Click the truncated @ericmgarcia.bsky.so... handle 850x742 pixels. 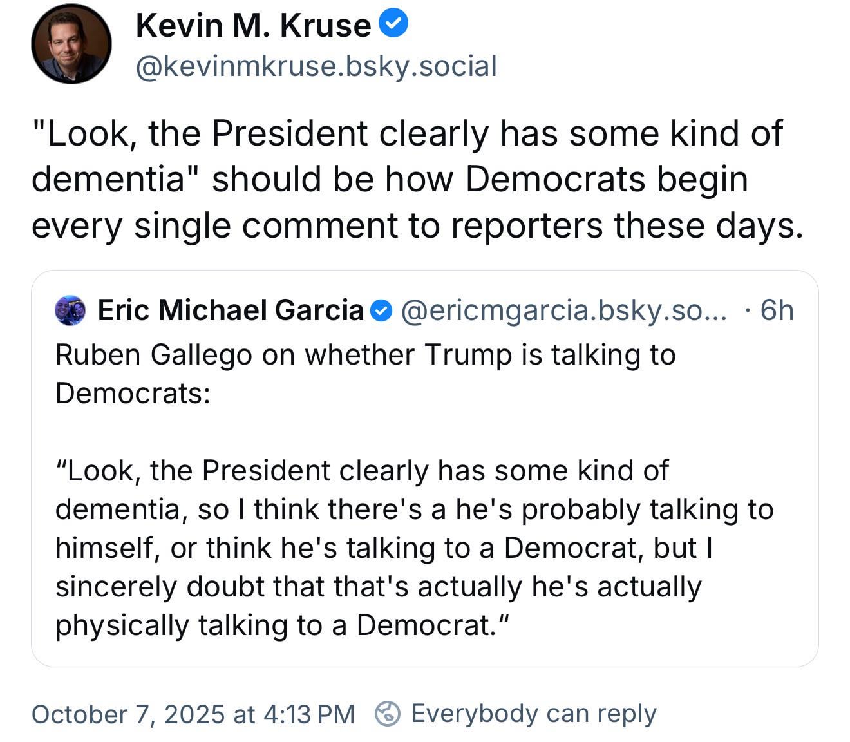tap(563, 310)
